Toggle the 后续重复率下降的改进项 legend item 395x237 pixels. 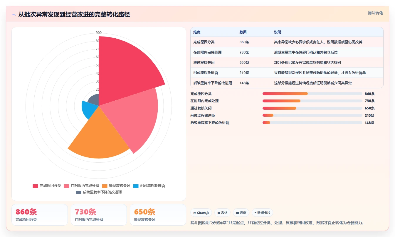99,192
